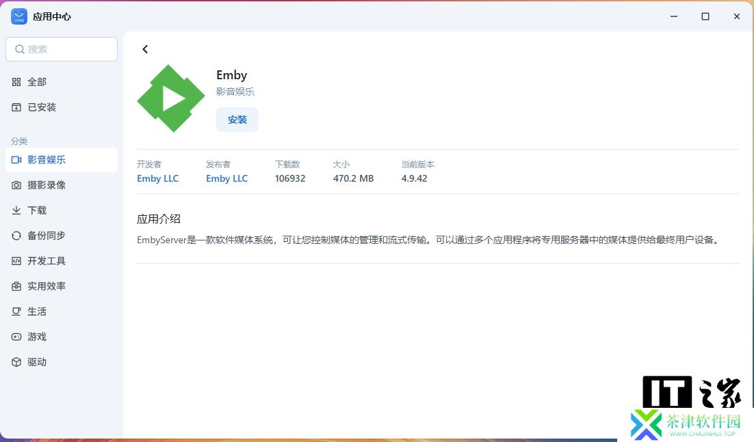Click the 生活 cup icon
This screenshot has width=754, height=442.
16,312
